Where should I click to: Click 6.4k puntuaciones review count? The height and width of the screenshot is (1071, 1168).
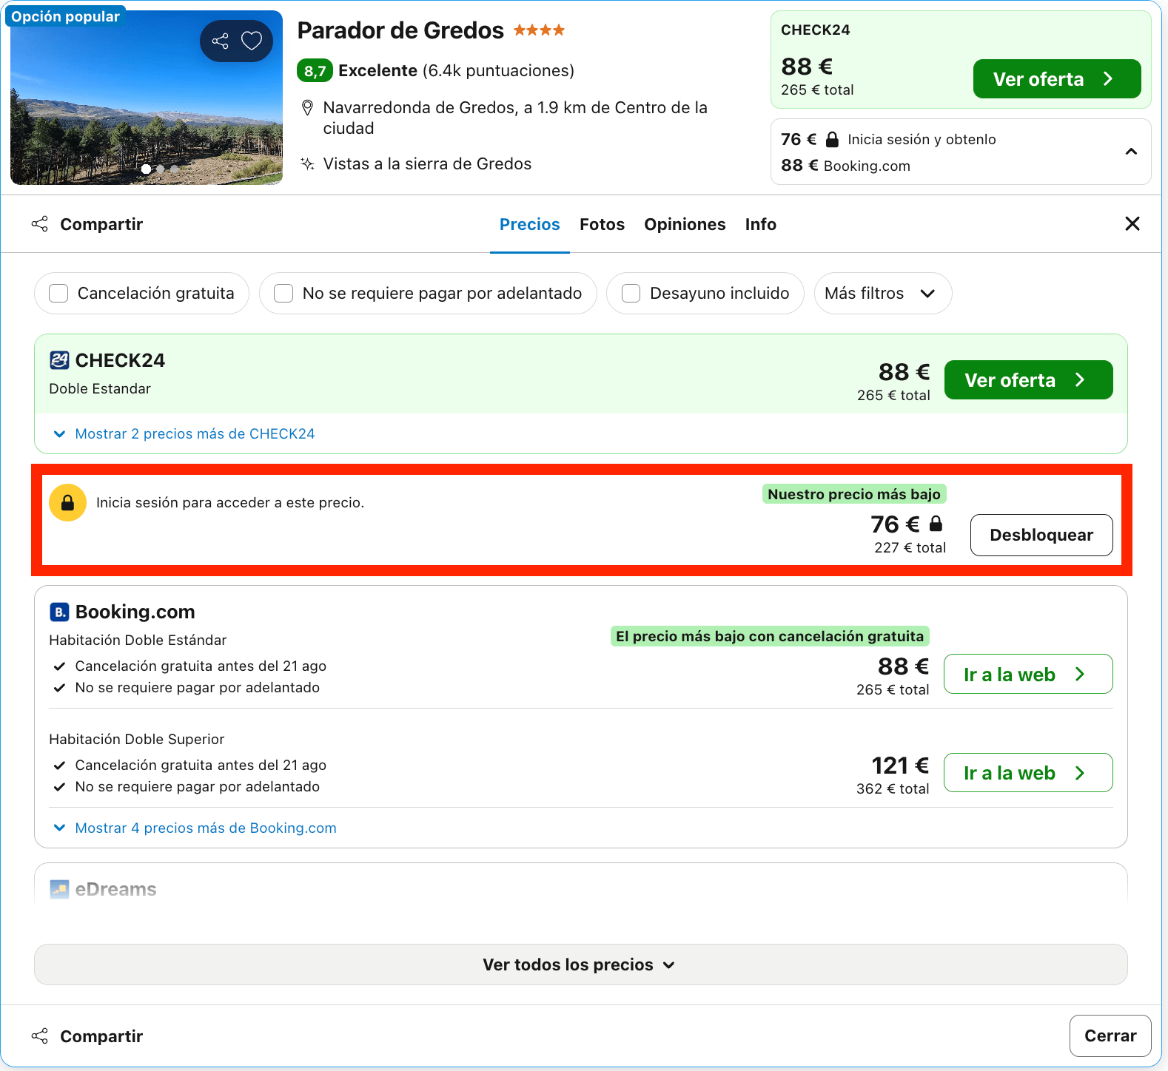click(x=498, y=71)
